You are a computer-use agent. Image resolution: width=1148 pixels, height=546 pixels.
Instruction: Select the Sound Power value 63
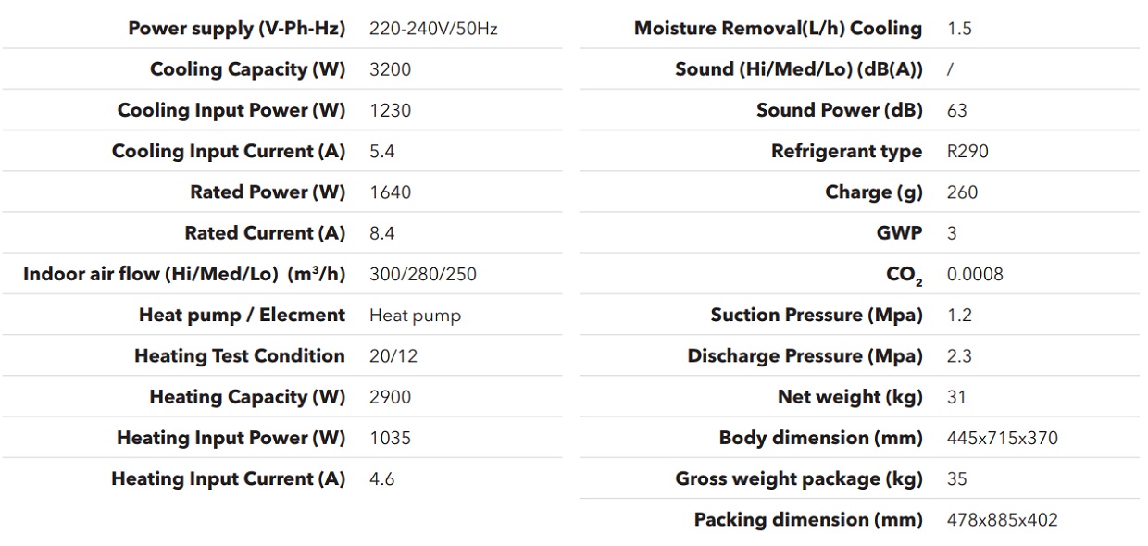(x=957, y=110)
